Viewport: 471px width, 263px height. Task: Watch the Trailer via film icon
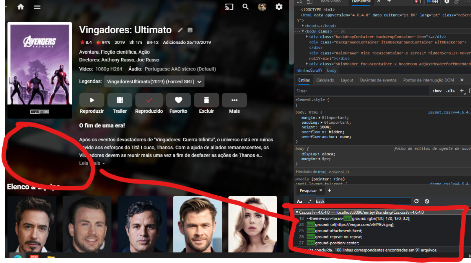[120, 100]
